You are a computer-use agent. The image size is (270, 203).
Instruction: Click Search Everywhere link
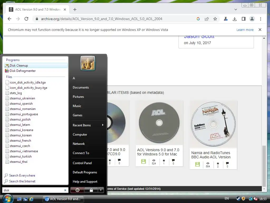coord(20,176)
